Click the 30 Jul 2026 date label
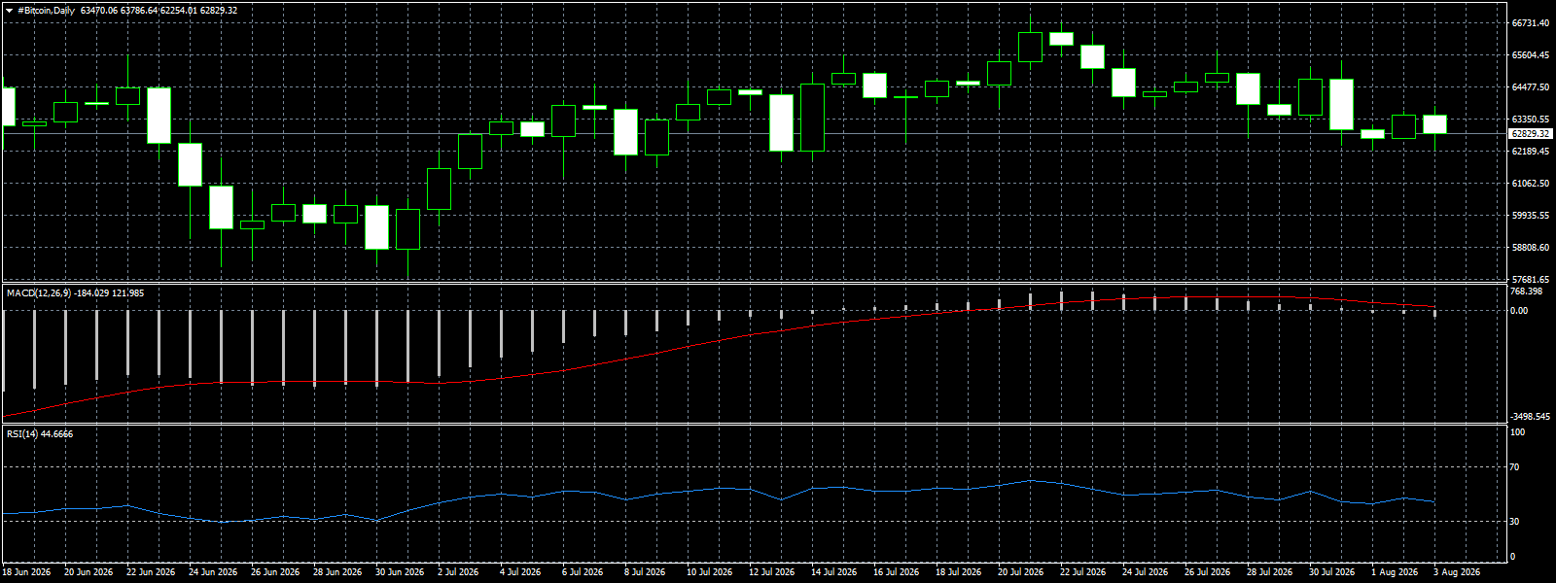 [1333, 572]
